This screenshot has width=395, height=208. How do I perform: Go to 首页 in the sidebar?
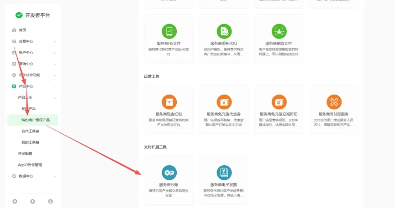(x=22, y=30)
